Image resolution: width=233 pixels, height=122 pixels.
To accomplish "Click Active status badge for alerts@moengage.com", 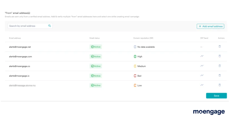I will click(96, 57).
